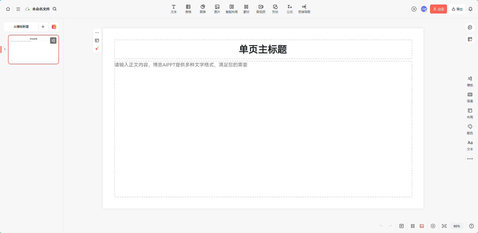This screenshot has width=478, height=233.
Task: Insert a 公式 formula
Action: [289, 9]
